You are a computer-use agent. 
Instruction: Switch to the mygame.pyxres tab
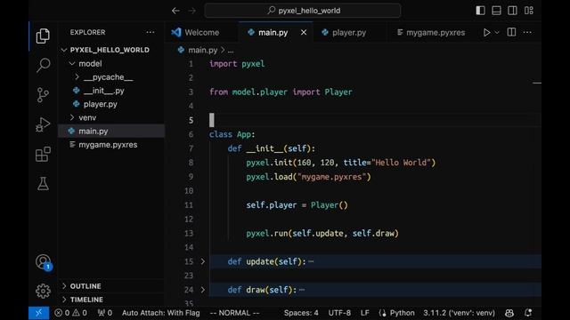431,33
